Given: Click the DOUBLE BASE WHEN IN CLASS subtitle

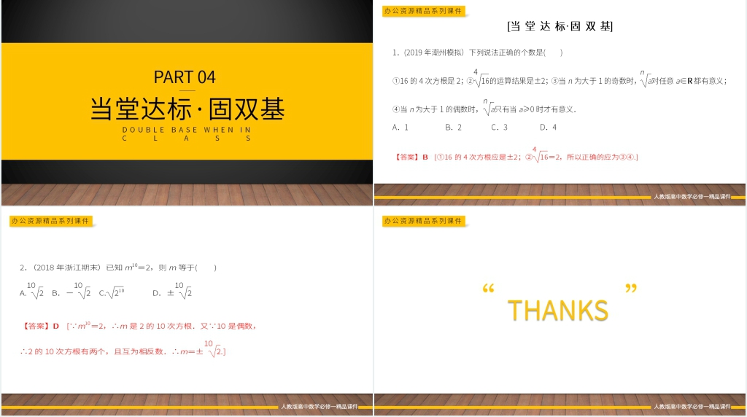Looking at the screenshot, I should pos(187,133).
